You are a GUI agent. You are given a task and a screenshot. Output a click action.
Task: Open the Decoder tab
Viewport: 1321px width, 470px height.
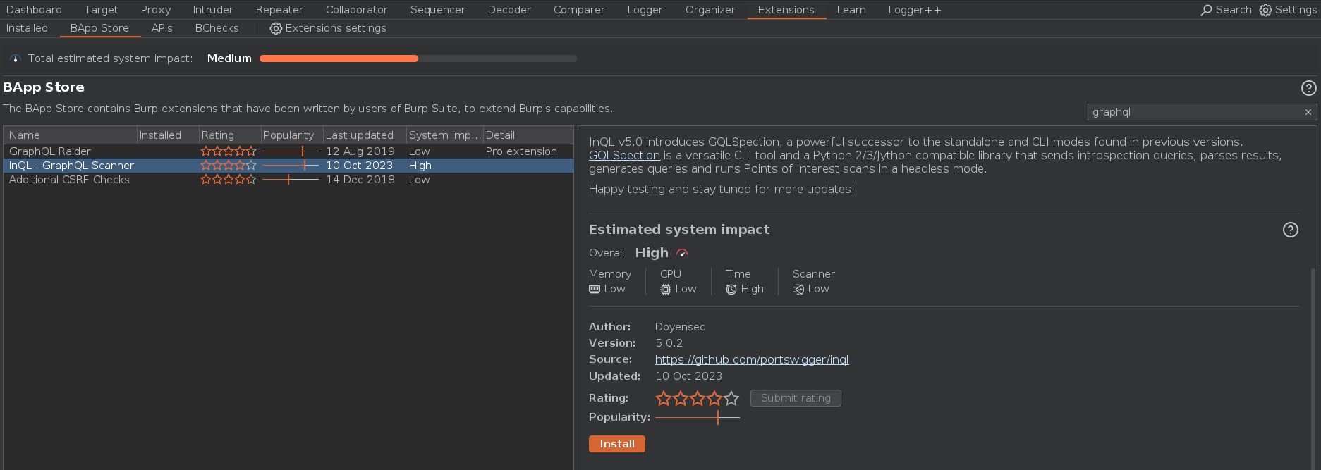(509, 10)
